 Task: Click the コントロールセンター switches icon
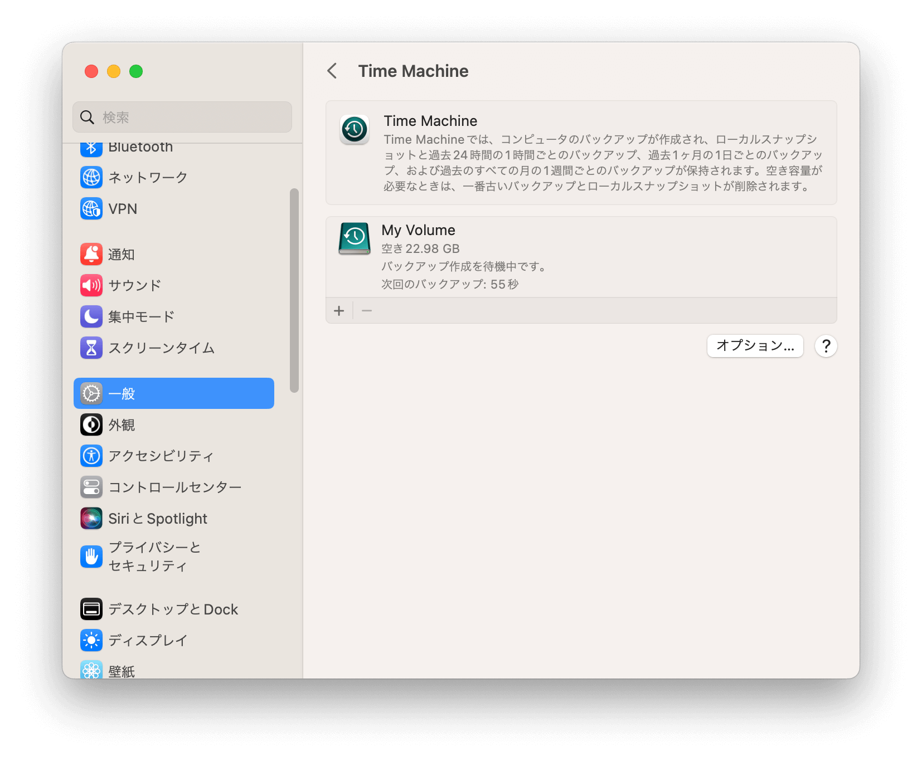click(x=91, y=487)
